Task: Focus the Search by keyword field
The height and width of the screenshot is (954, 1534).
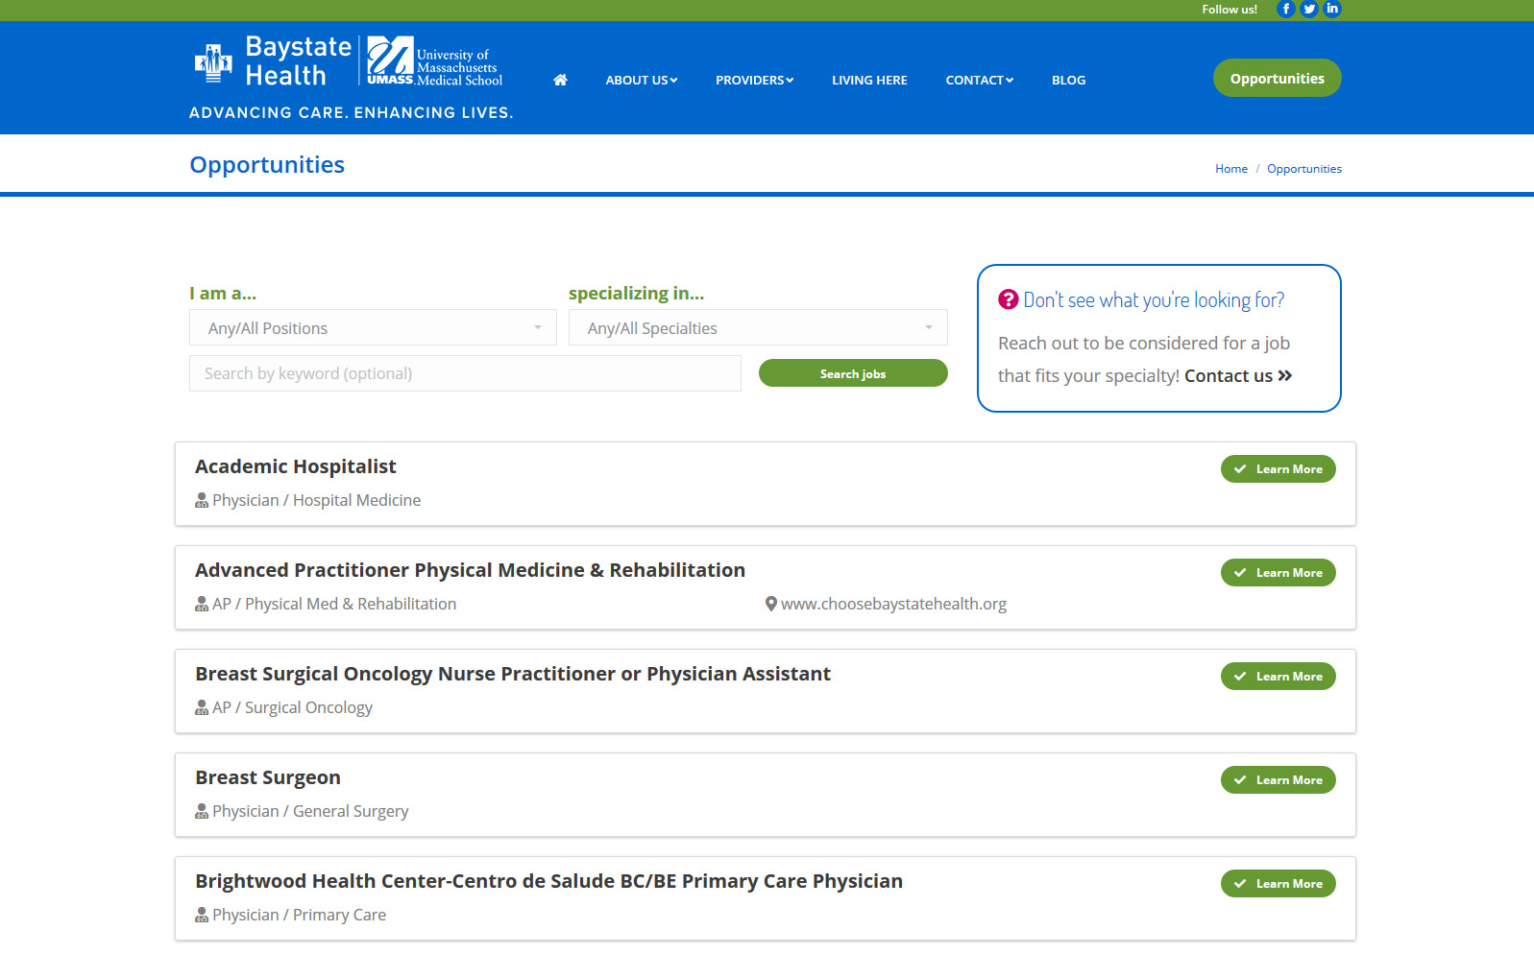Action: 465,373
